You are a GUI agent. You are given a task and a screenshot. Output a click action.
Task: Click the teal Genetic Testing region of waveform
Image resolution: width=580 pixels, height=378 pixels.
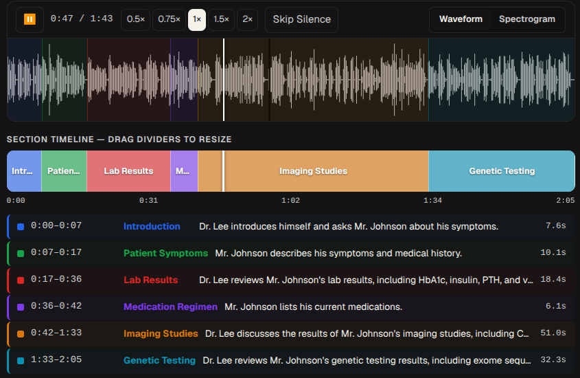[502, 80]
